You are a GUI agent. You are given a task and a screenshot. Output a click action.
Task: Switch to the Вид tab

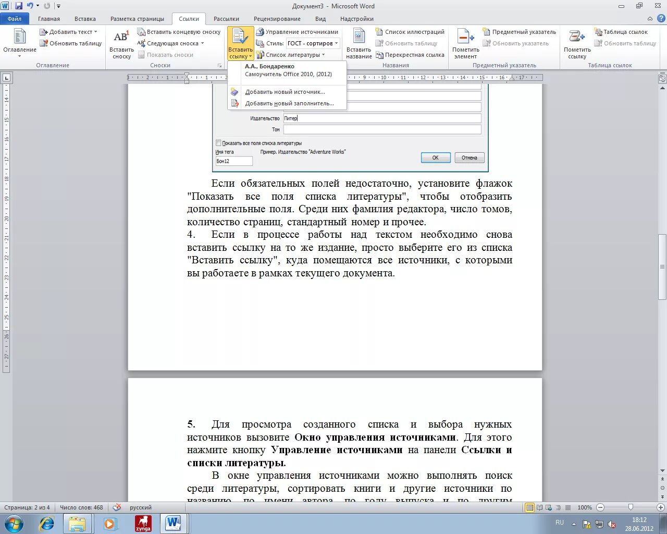(x=320, y=19)
